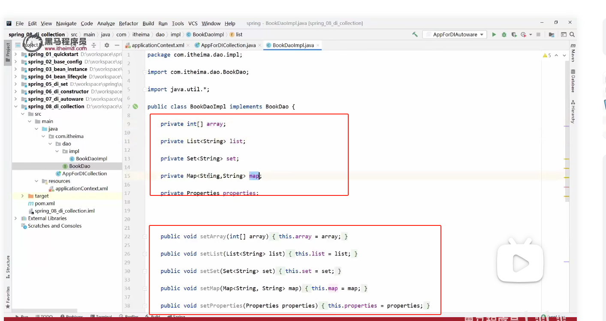Open the AppForDIAutoware run configuration dropdown

pyautogui.click(x=454, y=35)
